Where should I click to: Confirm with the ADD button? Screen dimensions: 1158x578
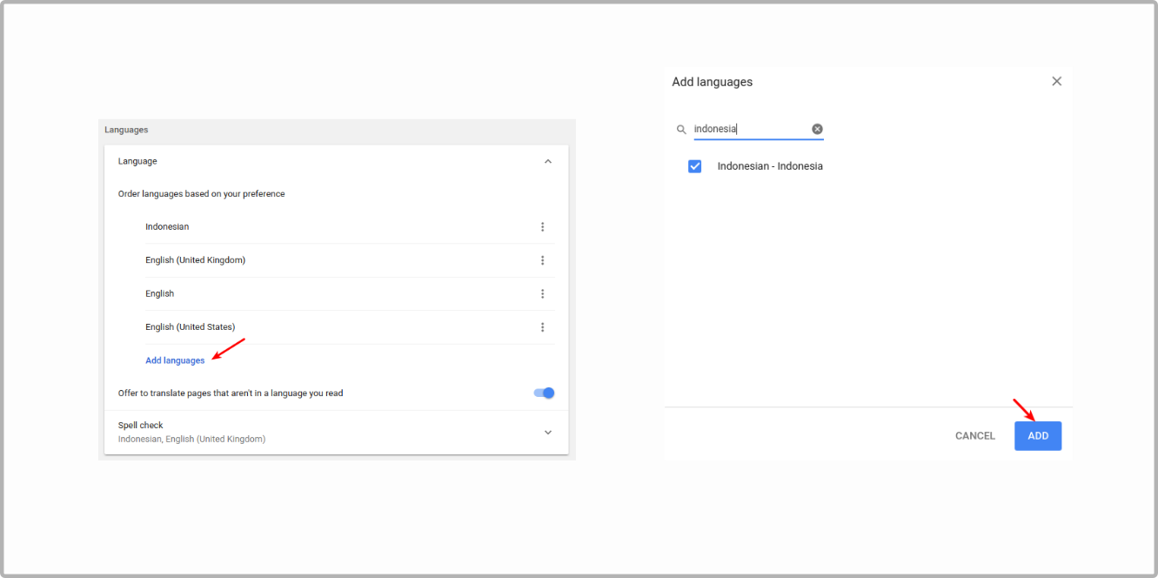[x=1037, y=435]
